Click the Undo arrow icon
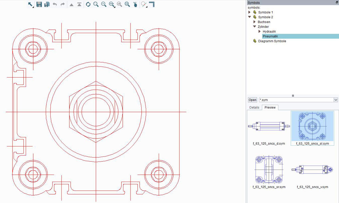Image resolution: width=339 pixels, height=203 pixels. coord(55,4)
